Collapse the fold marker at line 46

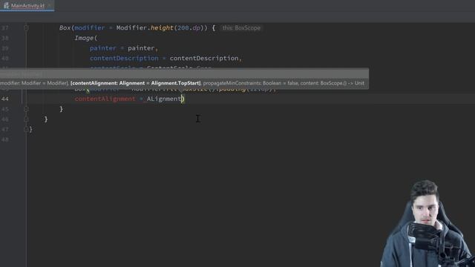pos(26,119)
